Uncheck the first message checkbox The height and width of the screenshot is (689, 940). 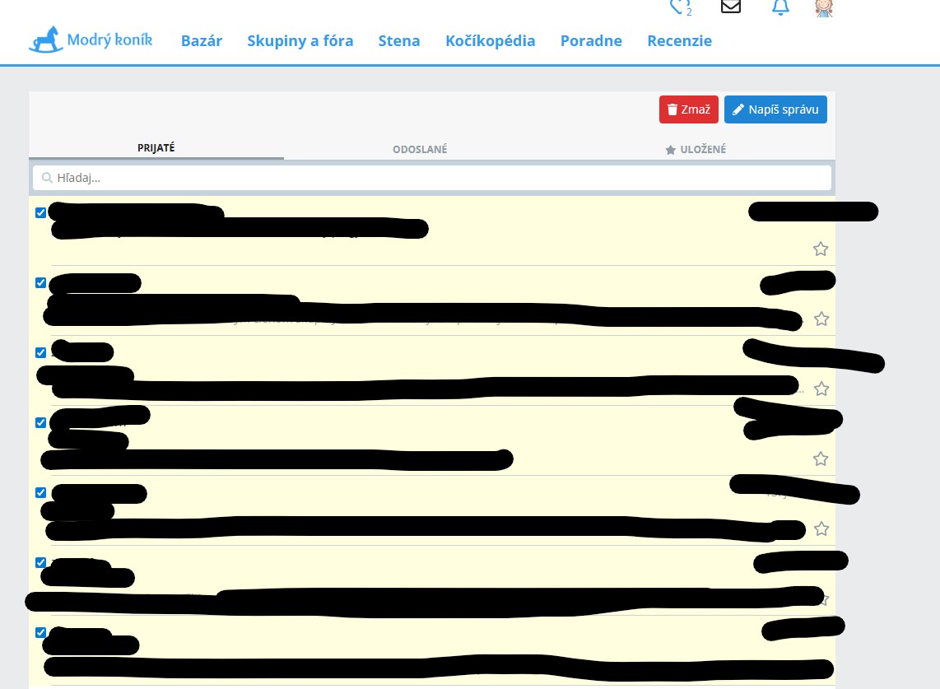click(40, 212)
